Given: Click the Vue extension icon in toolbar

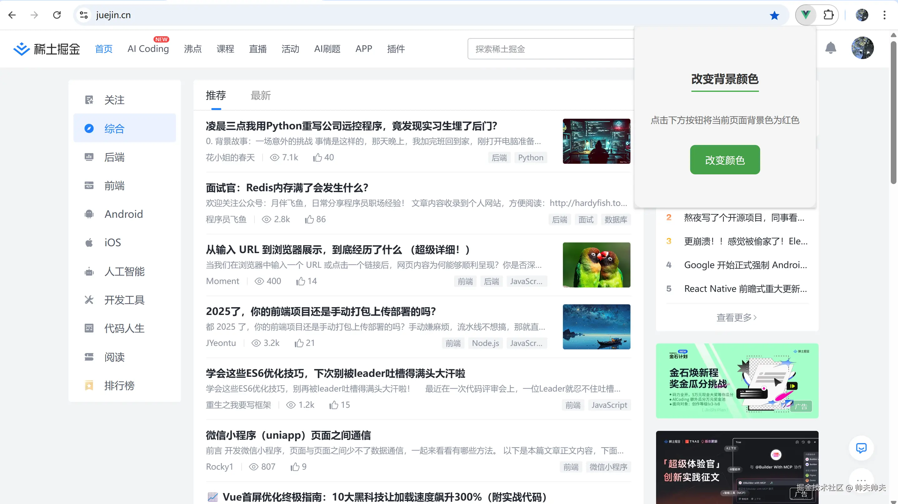Looking at the screenshot, I should [x=805, y=15].
